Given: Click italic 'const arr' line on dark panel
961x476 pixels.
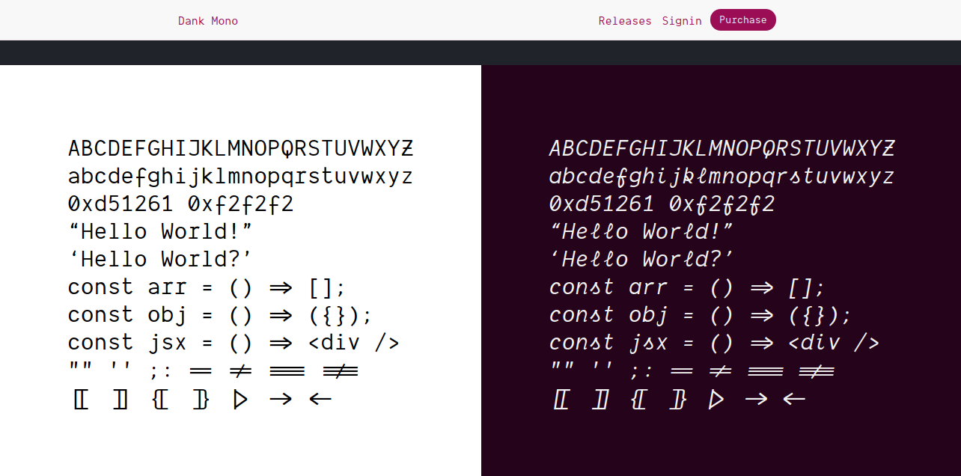Looking at the screenshot, I should coord(687,287).
